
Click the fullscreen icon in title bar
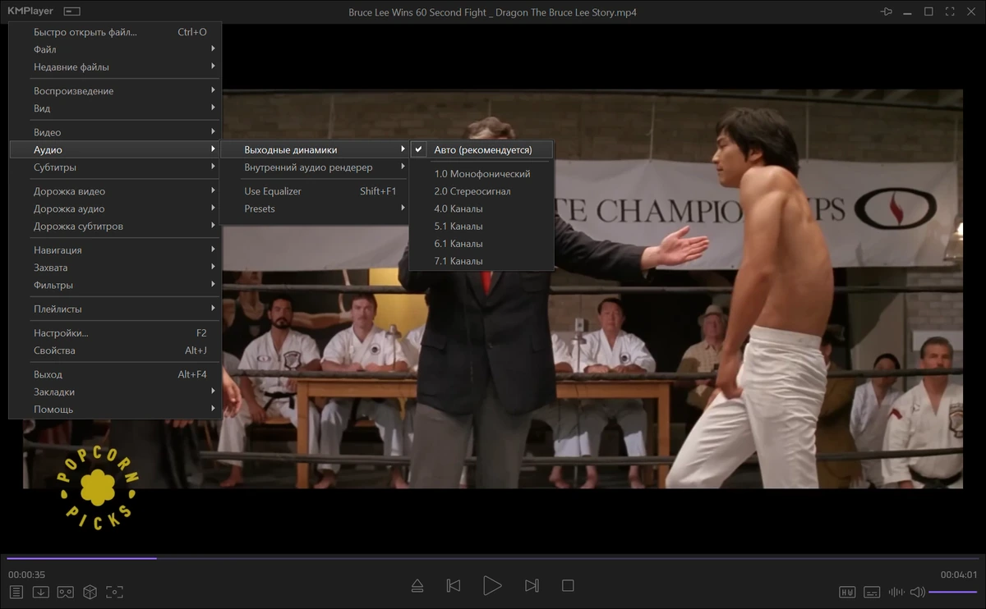(950, 11)
